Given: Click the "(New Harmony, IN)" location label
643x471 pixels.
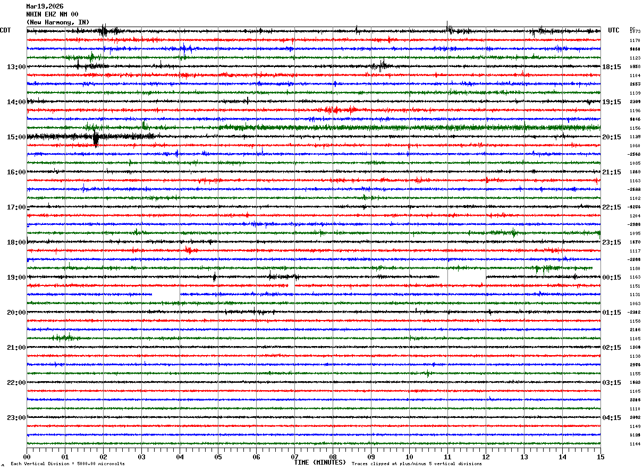Looking at the screenshot, I should pyautogui.click(x=58, y=22).
